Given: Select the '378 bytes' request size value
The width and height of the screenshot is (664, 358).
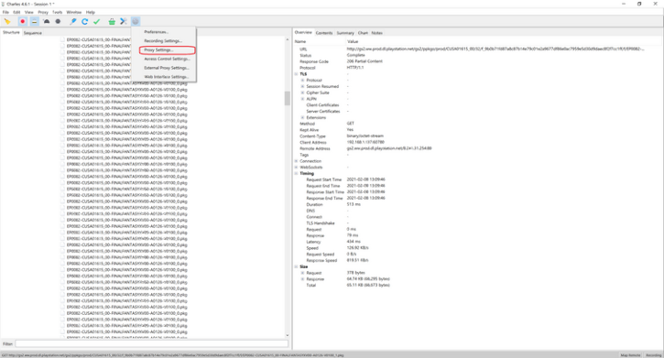Looking at the screenshot, I should (355, 273).
